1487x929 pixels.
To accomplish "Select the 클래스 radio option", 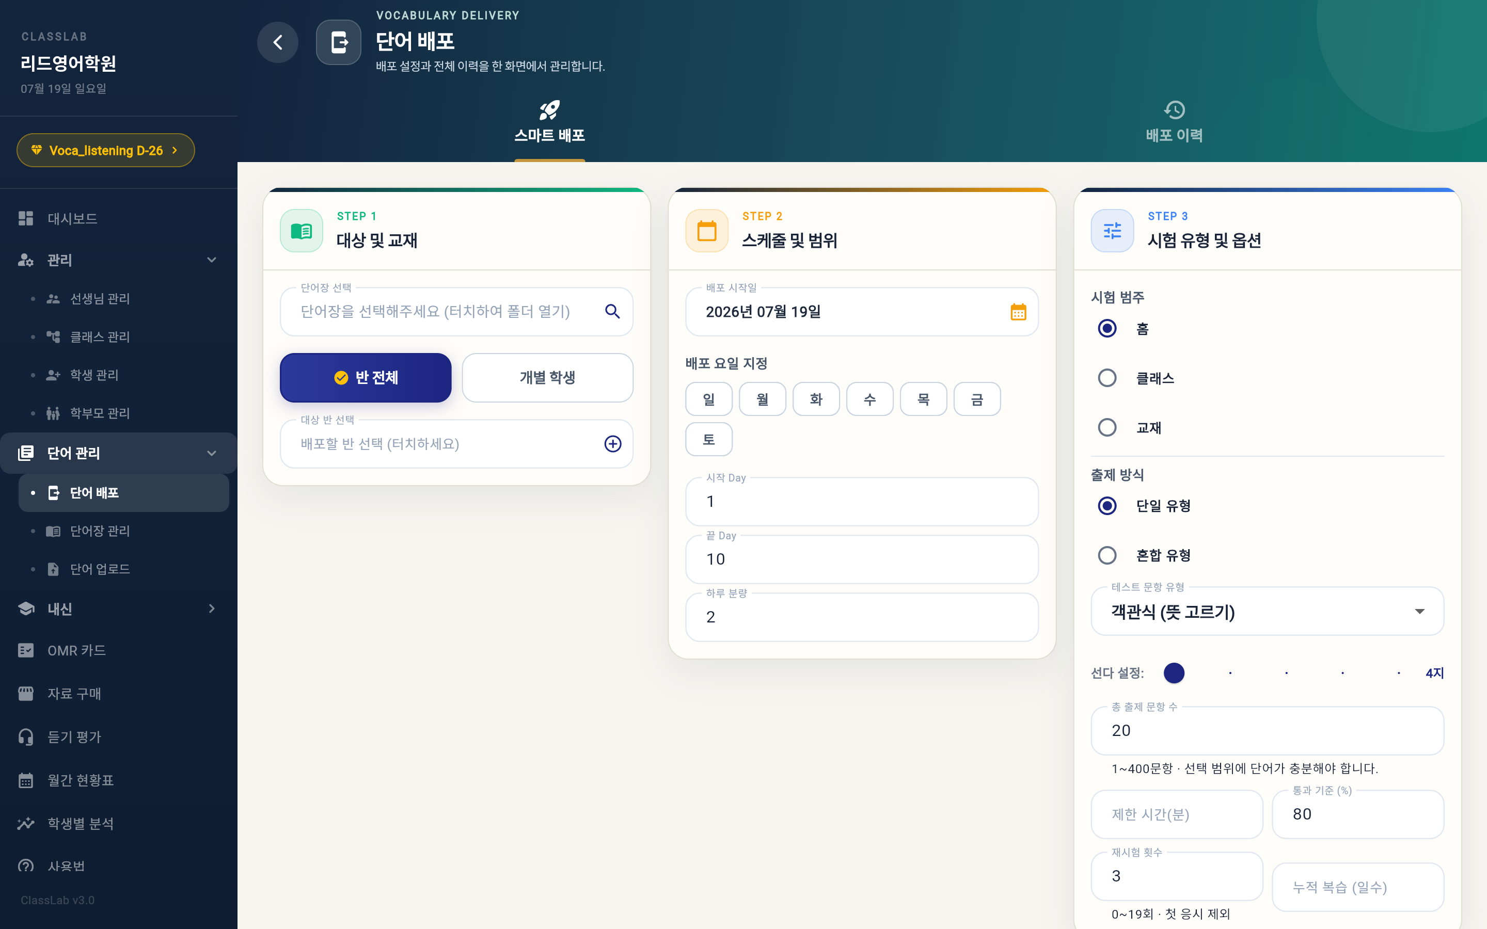I will point(1108,378).
